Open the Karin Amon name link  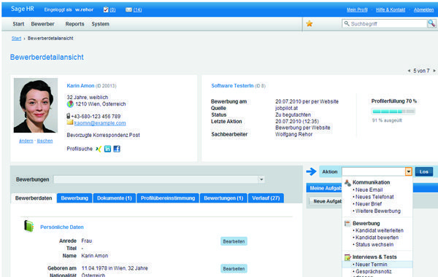pyautogui.click(x=80, y=85)
